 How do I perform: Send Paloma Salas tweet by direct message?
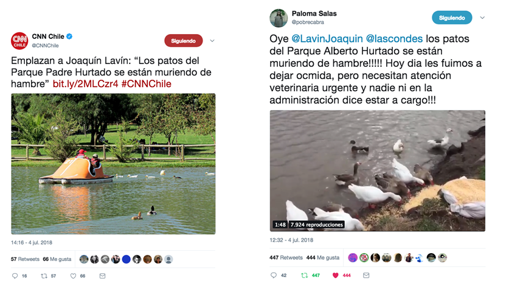coord(366,275)
